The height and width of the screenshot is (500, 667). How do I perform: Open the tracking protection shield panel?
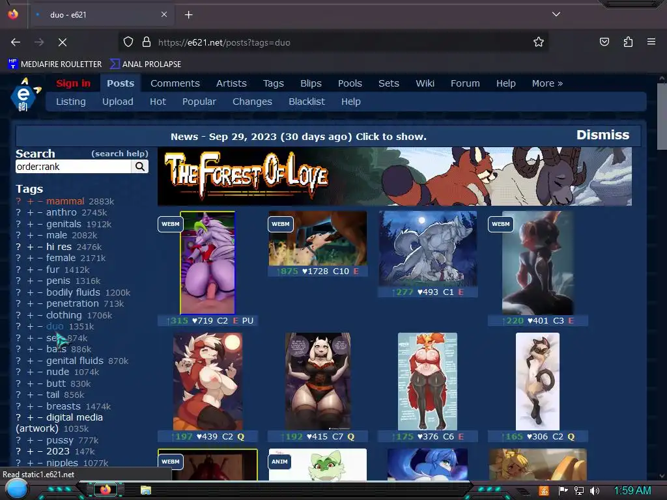pyautogui.click(x=128, y=42)
